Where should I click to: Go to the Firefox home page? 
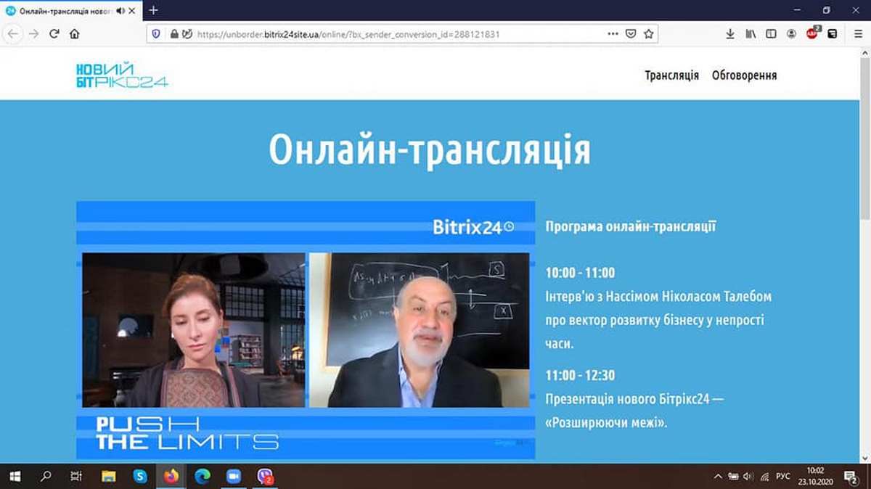coord(74,33)
